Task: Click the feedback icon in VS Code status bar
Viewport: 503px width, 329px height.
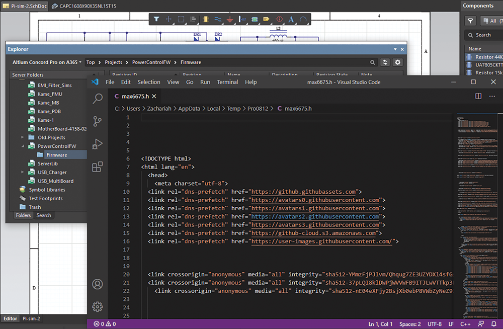Action: pyautogui.click(x=480, y=324)
